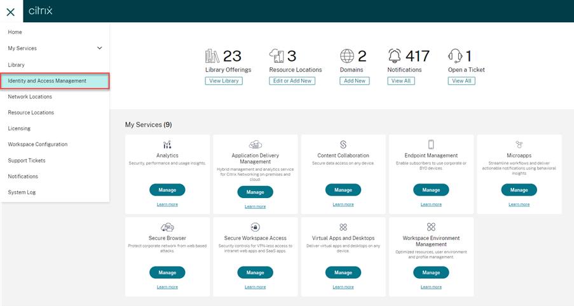The height and width of the screenshot is (306, 574).
Task: Manage Workspace Environment Management
Action: coord(431,272)
